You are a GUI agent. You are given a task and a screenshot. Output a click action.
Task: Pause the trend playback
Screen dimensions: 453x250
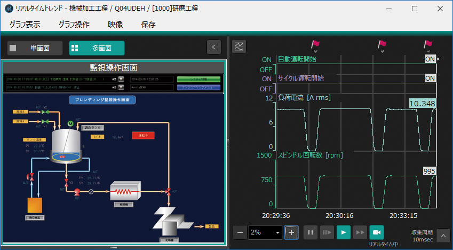[311, 232]
